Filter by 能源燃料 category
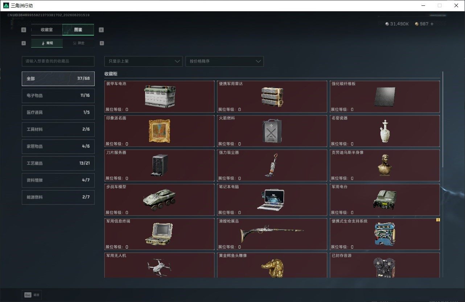This screenshot has width=465, height=302. coord(58,197)
